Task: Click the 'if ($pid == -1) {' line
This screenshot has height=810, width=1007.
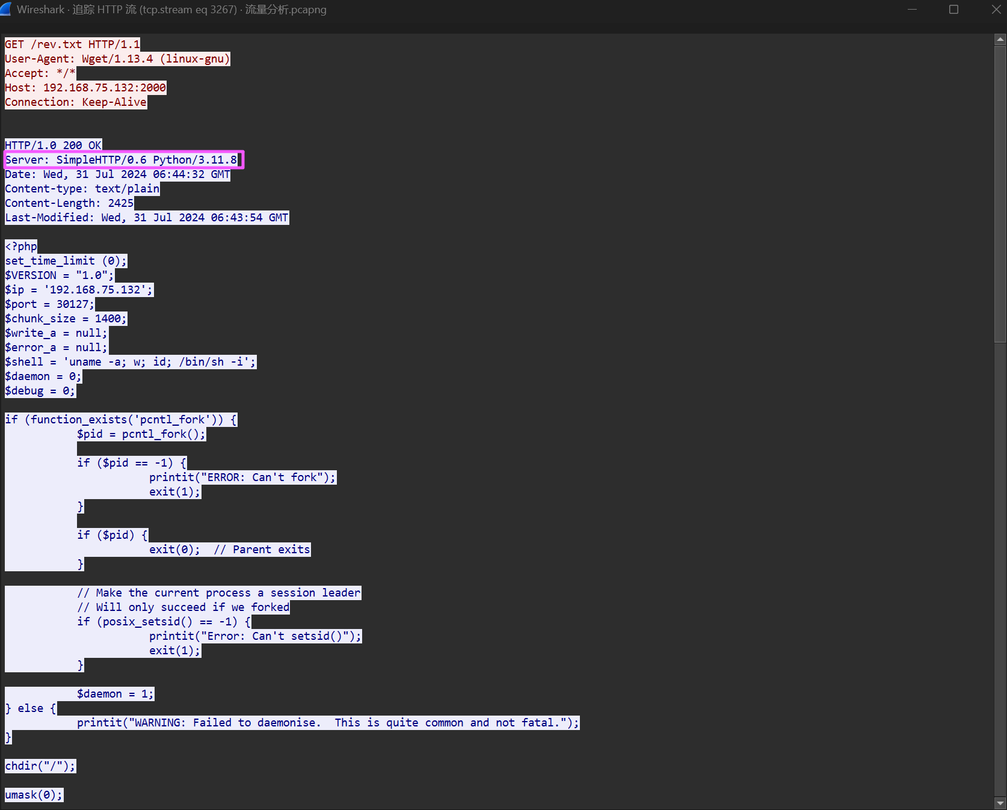Action: (x=132, y=463)
